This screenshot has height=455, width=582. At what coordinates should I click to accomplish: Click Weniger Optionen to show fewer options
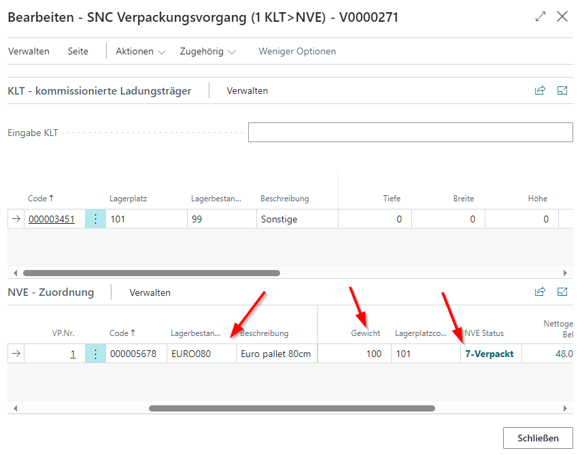click(x=297, y=51)
